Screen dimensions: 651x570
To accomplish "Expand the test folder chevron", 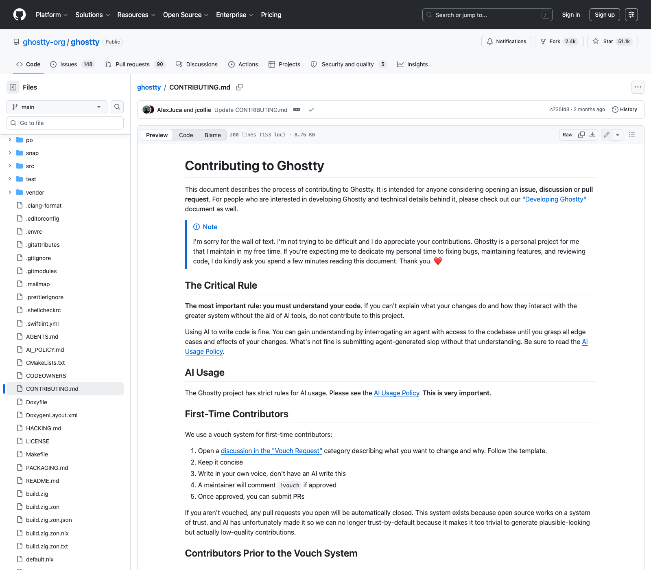I will [10, 179].
